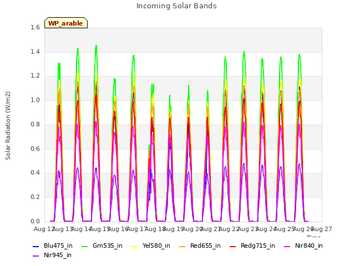The width and height of the screenshot is (355, 266).
Task: Click the 0.6 y-axis tick label
Action: (35, 149)
